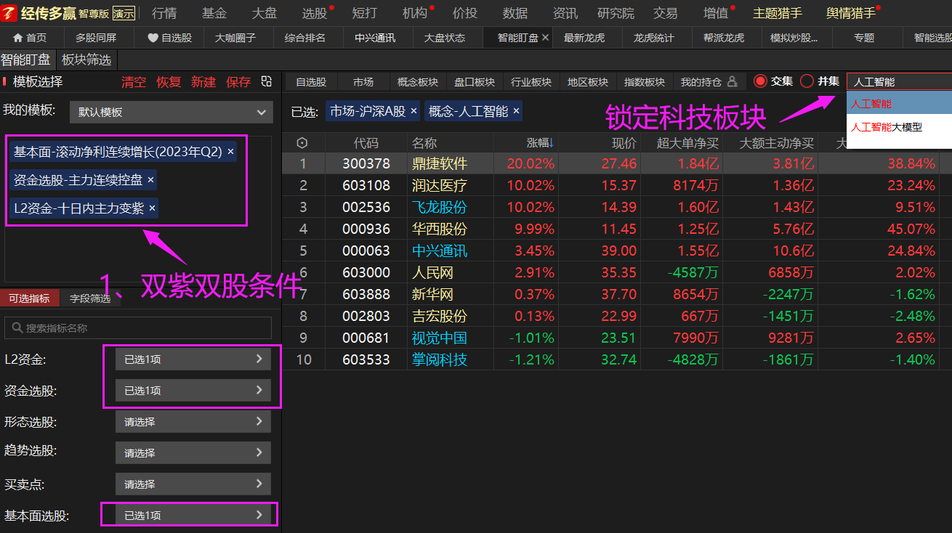This screenshot has height=533, width=952.
Task: Remove the L2资金-十日内主力变紫 condition tag
Action: pos(152,208)
